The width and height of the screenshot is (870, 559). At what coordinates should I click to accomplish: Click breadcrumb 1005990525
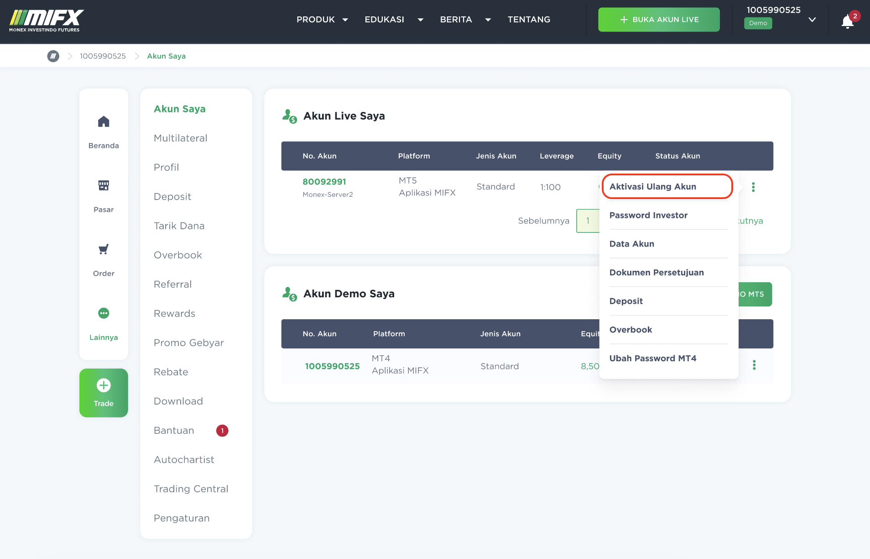(103, 56)
